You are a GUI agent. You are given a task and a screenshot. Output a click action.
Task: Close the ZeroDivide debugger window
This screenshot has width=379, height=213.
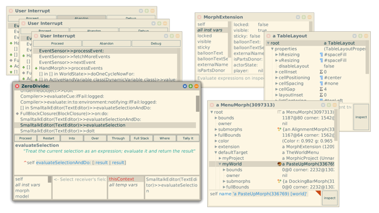coord(17,86)
